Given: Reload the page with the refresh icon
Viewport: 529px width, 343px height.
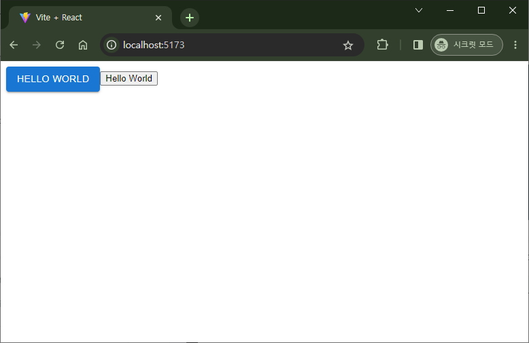Looking at the screenshot, I should click(x=60, y=45).
